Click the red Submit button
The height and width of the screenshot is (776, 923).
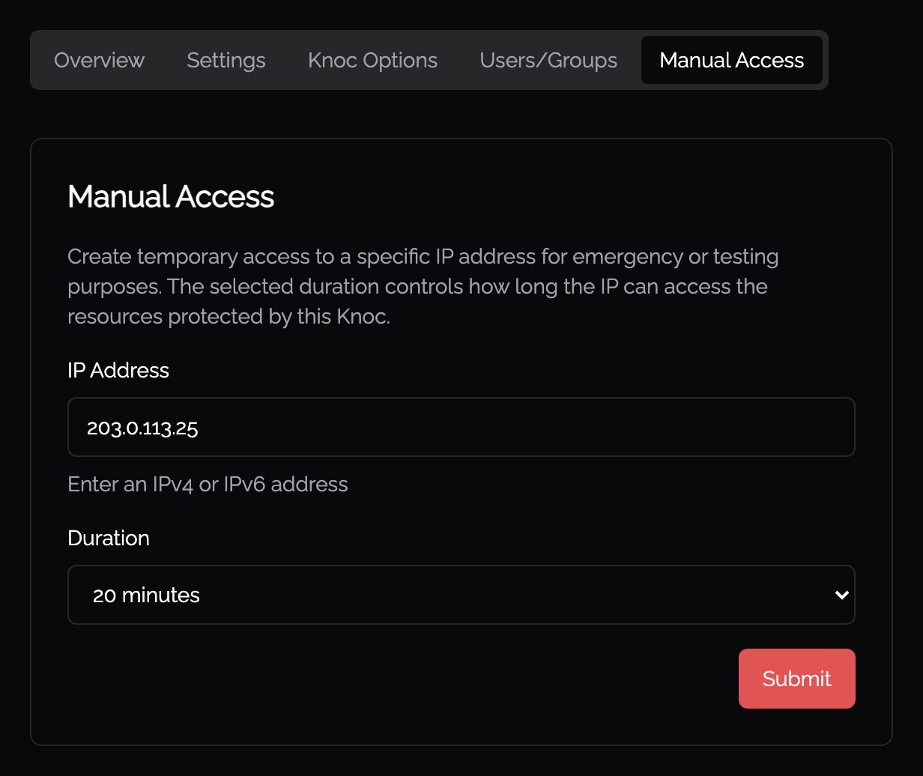797,679
